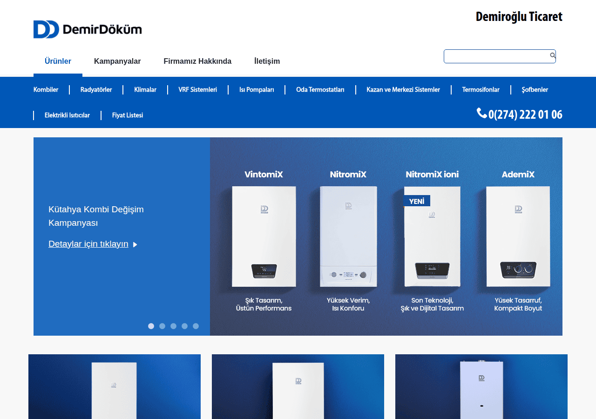This screenshot has height=419, width=596.
Task: Click the VintomiX boiler in banner
Action: coord(264,237)
